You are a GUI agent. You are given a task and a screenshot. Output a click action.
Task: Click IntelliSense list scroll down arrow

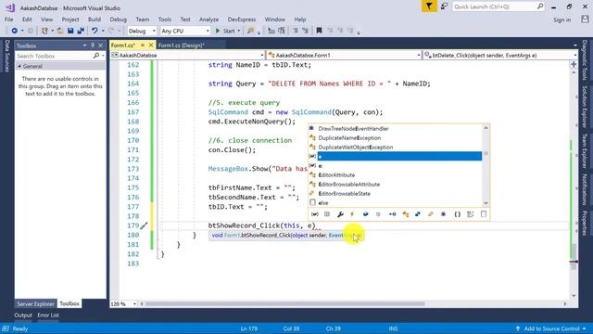click(486, 203)
